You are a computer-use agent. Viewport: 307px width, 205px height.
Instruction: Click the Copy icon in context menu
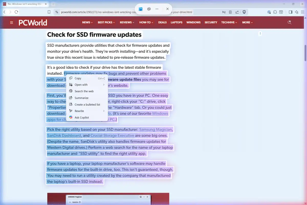pyautogui.click(x=71, y=78)
